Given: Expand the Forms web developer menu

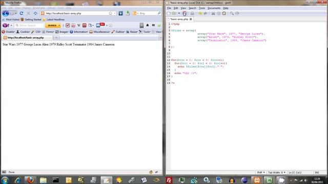Looking at the screenshot, I should point(48,32).
